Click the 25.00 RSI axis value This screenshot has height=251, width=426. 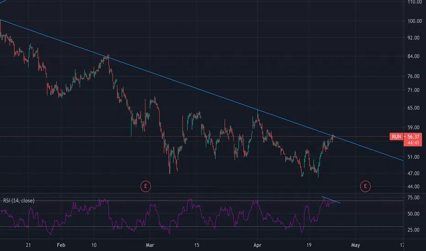(414, 230)
